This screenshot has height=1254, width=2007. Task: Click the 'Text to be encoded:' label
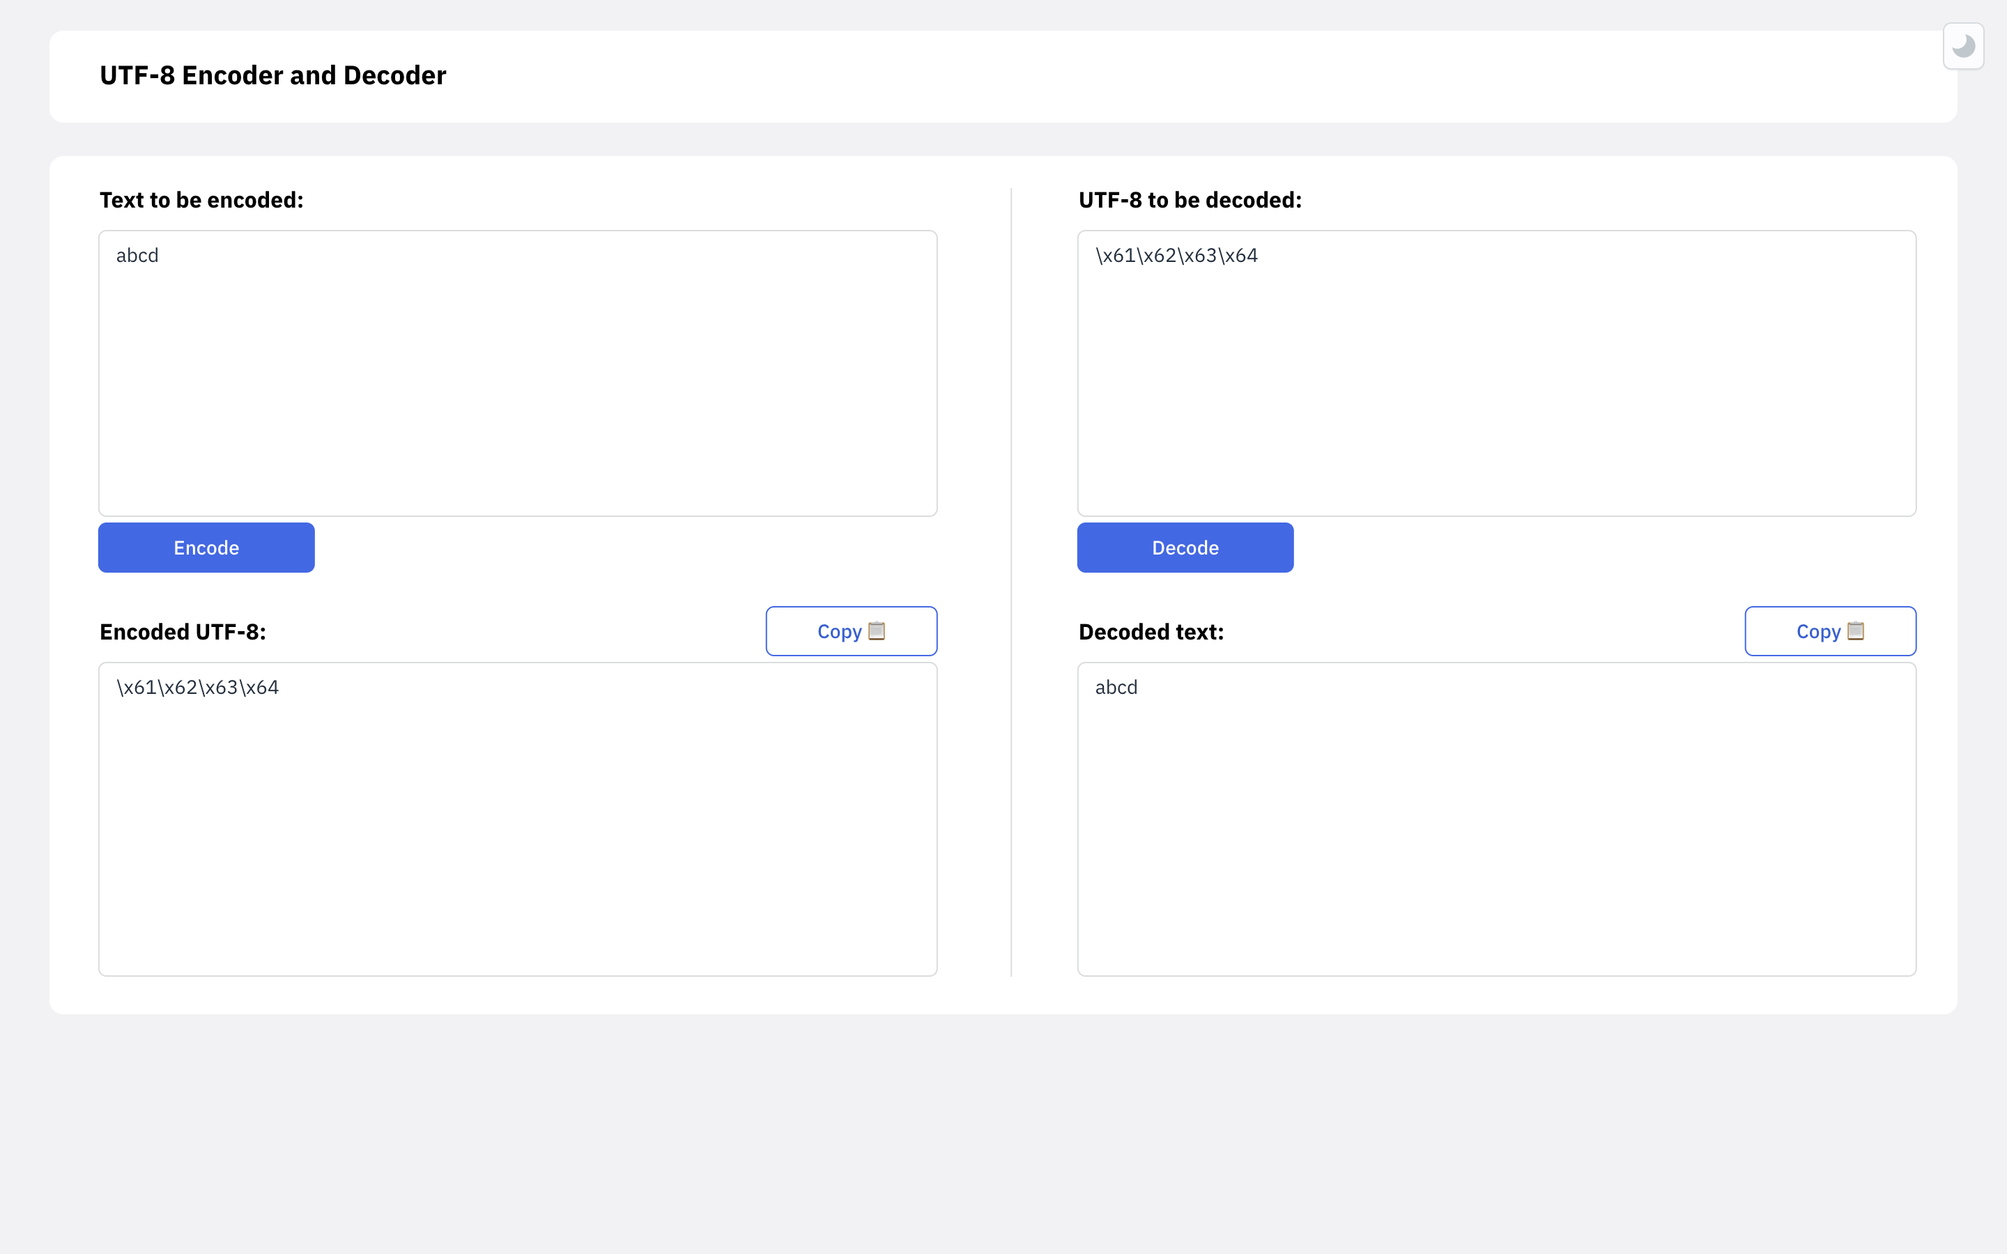click(x=201, y=200)
